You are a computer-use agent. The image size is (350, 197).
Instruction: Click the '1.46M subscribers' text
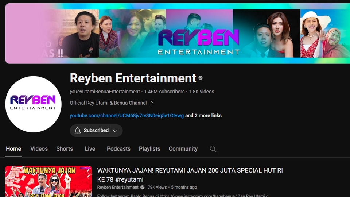pos(164,92)
